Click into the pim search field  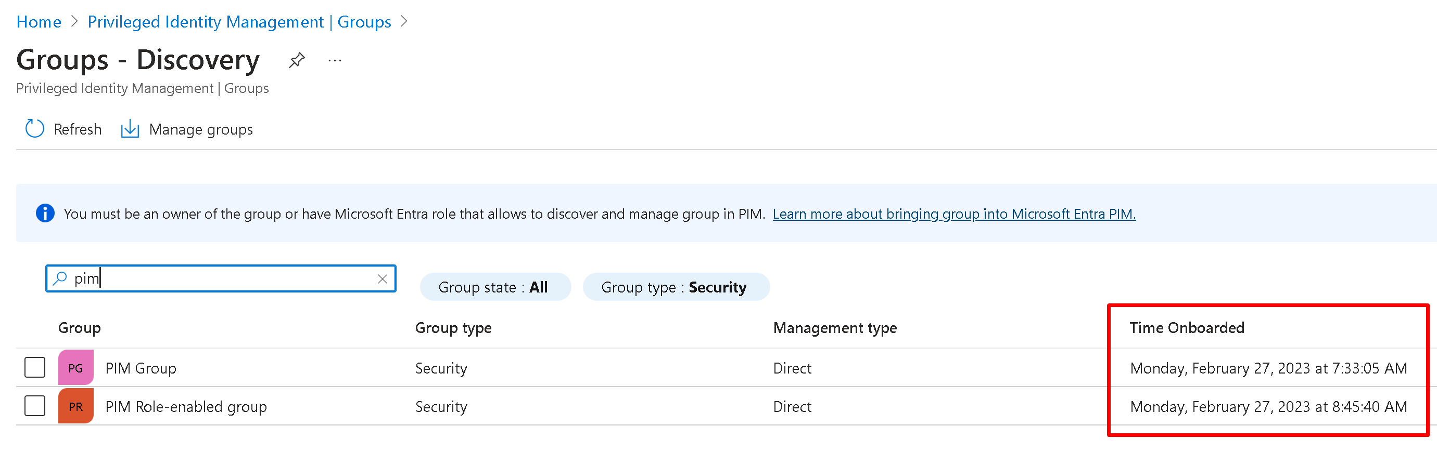pos(223,278)
